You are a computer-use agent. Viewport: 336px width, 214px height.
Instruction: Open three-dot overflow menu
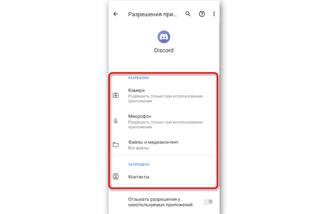click(x=214, y=14)
